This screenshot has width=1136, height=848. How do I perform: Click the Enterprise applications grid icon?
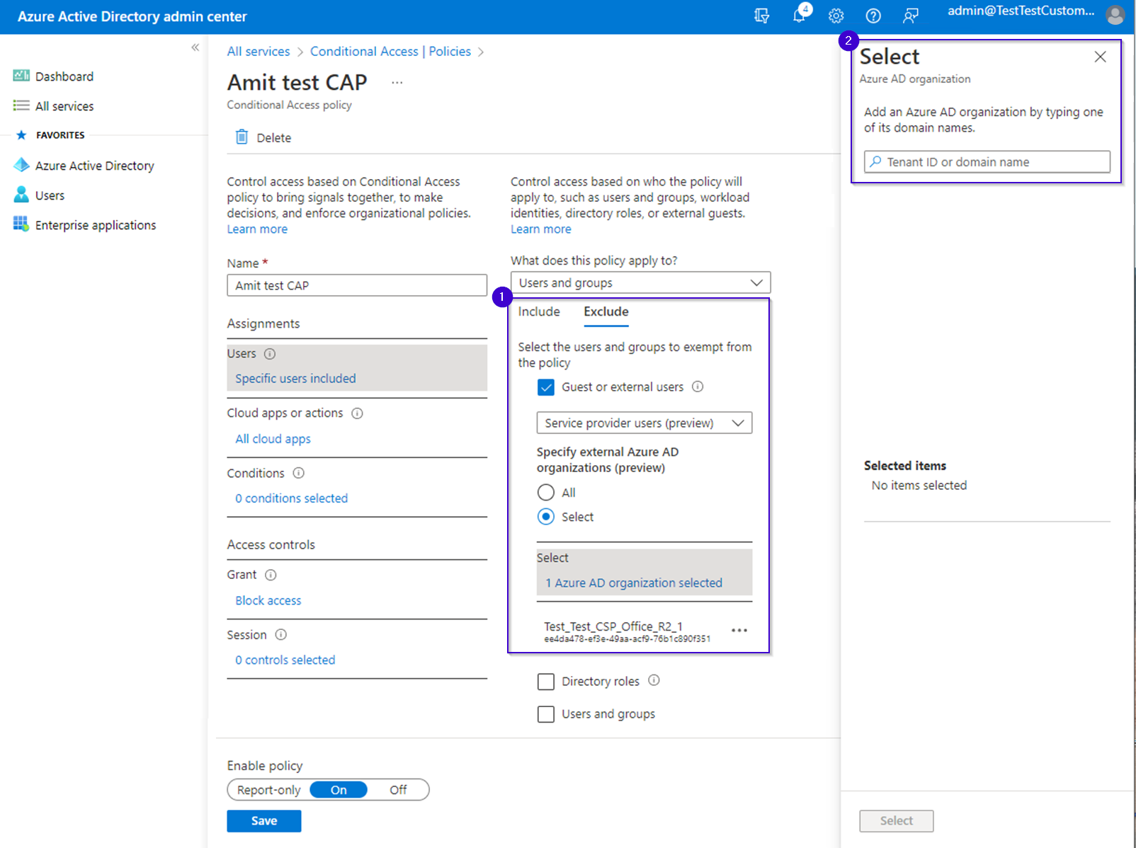coord(21,224)
